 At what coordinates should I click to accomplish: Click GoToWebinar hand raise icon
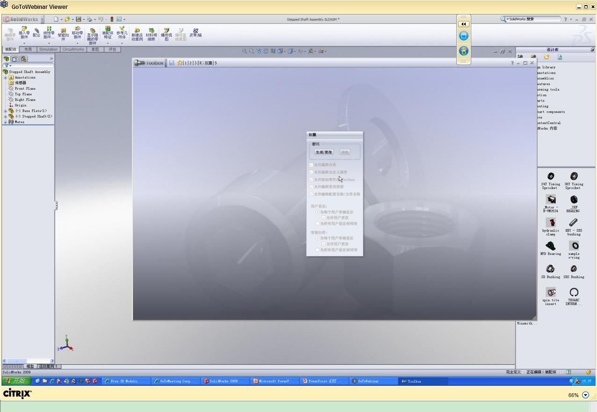tap(464, 51)
